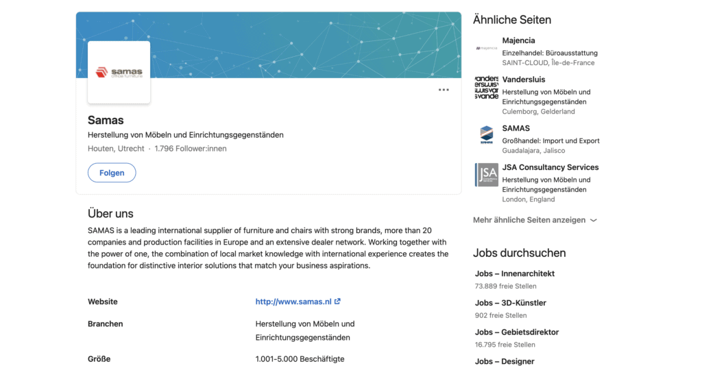The width and height of the screenshot is (702, 368).
Task: Click Mehr ähnliche Seiten anzeigen text
Action: (529, 220)
